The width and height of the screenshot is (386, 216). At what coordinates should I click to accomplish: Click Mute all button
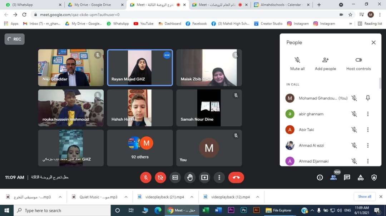coord(297,63)
